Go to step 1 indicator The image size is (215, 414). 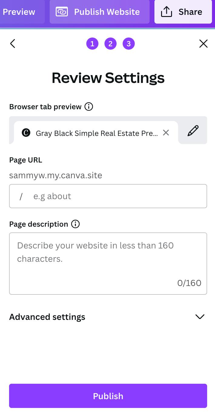[x=92, y=44]
